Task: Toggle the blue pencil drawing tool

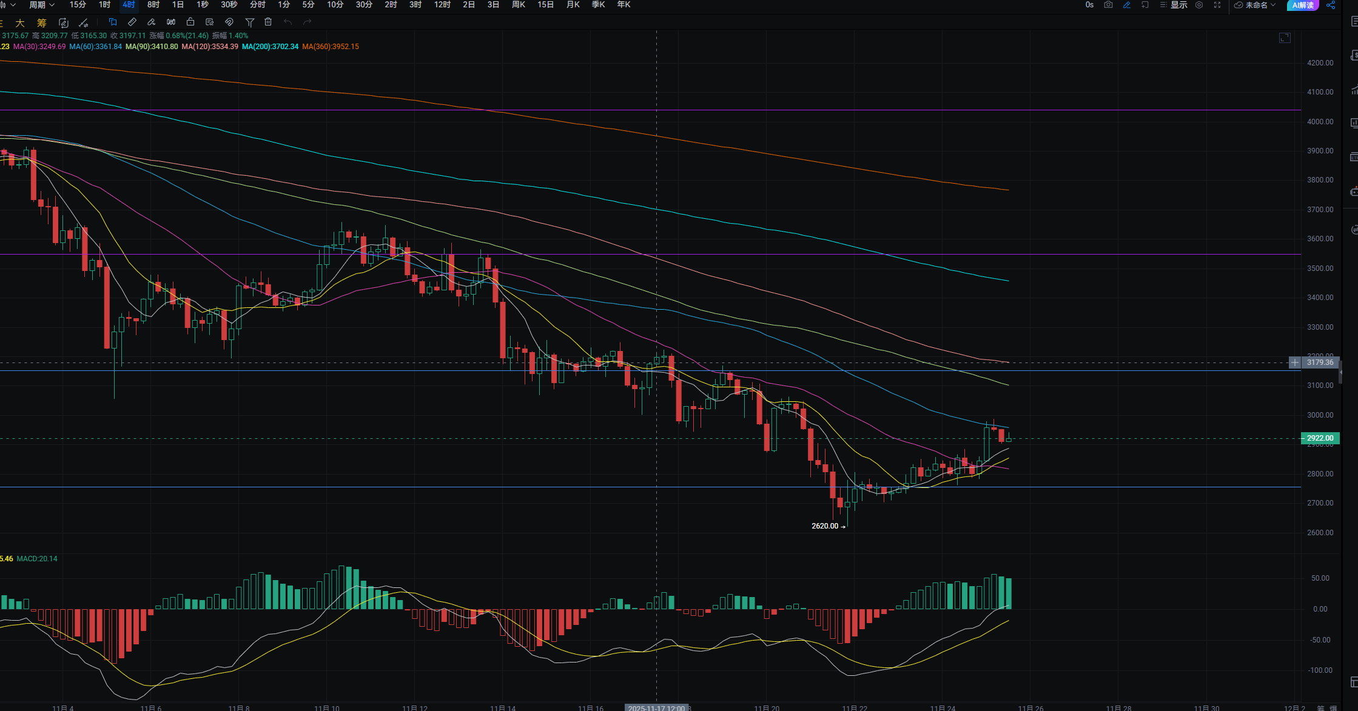Action: click(1126, 5)
